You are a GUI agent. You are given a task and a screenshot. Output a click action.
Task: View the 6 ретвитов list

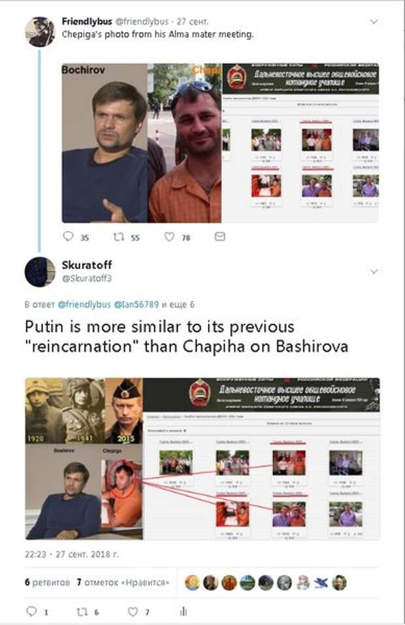coord(47,583)
